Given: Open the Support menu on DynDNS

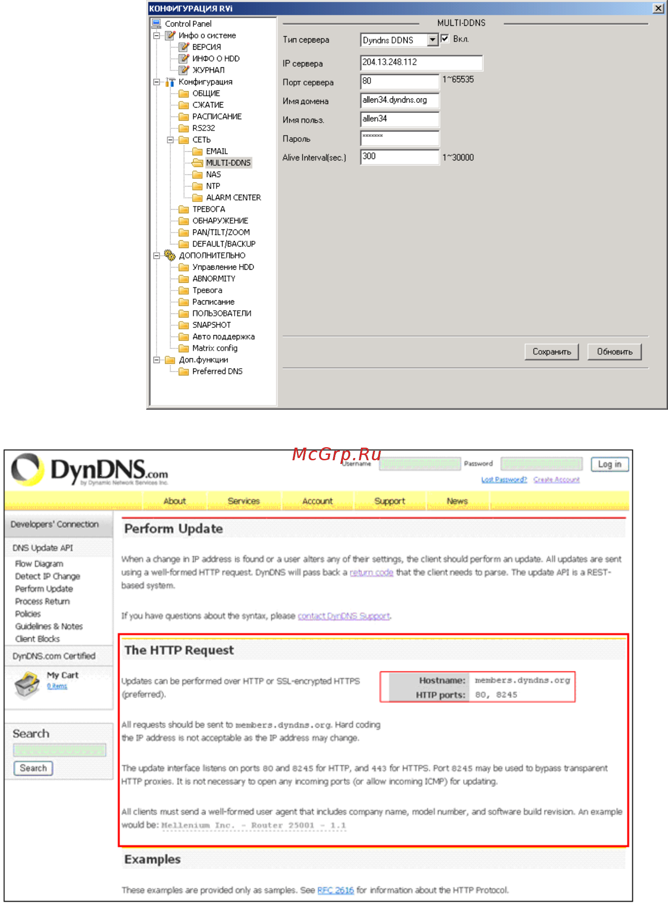Looking at the screenshot, I should (x=390, y=501).
